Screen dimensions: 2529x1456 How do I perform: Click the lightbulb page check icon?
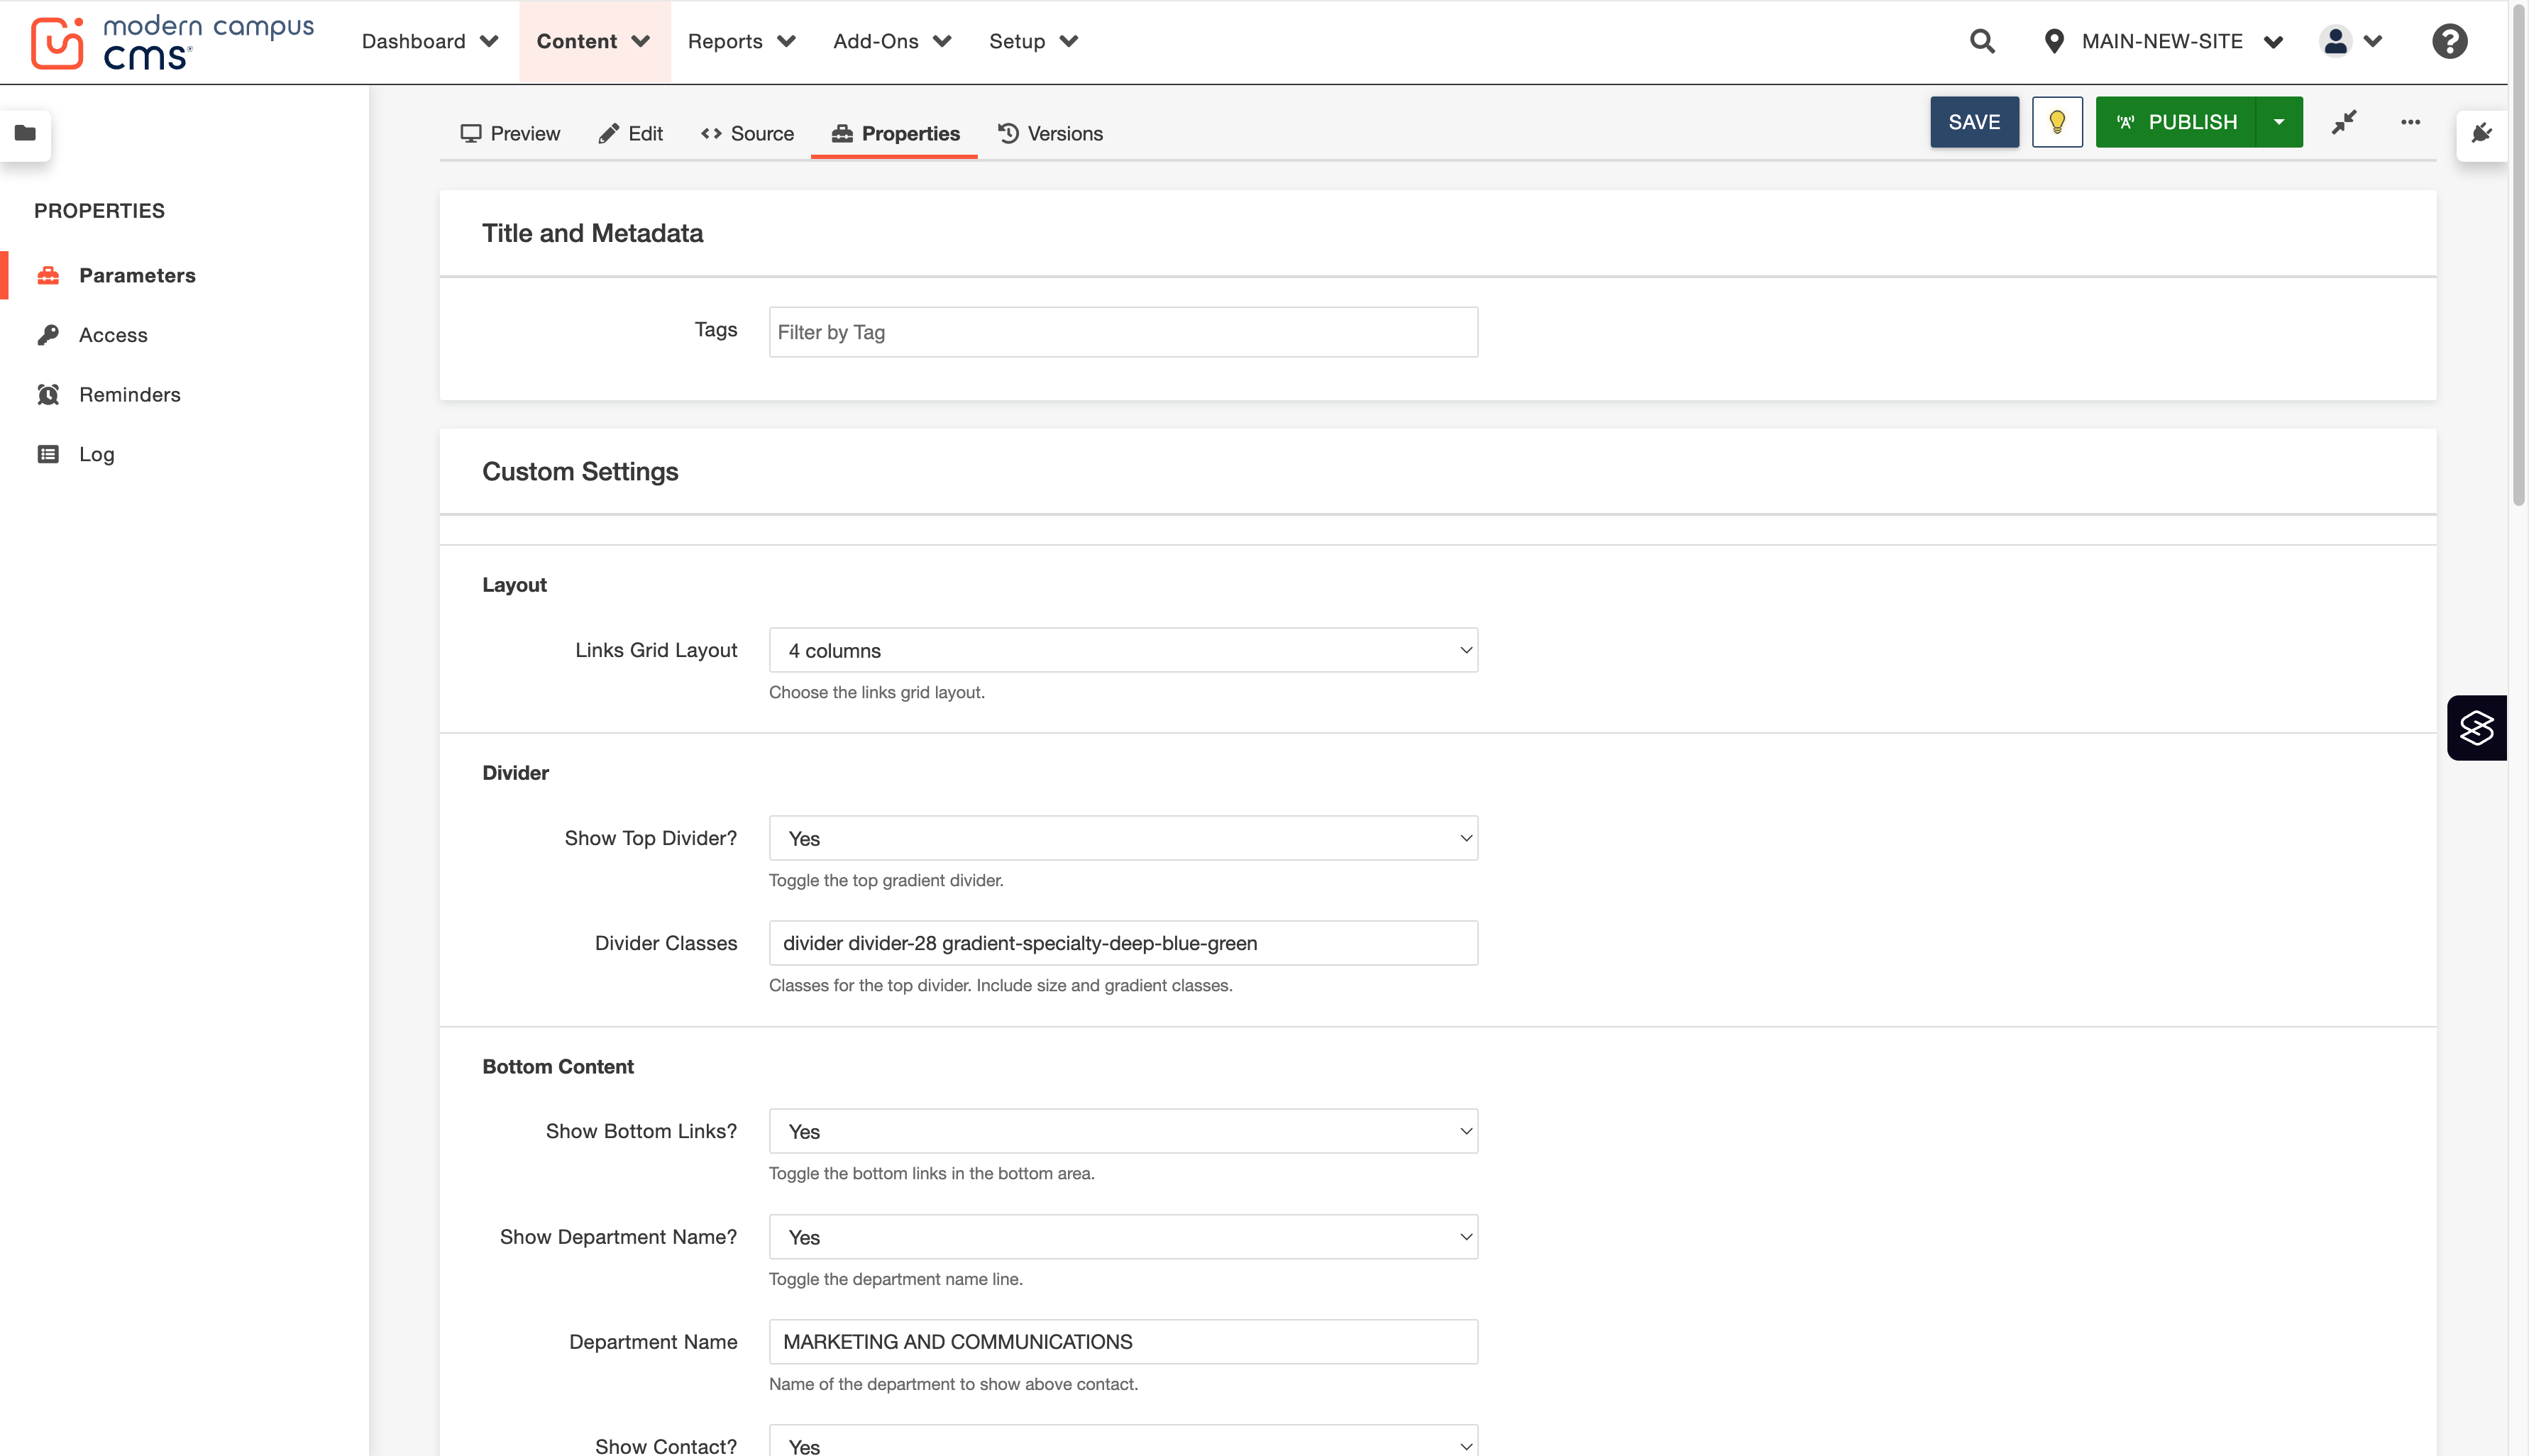coord(2057,122)
